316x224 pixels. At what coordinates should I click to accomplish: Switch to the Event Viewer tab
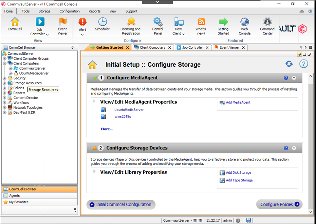point(229,47)
